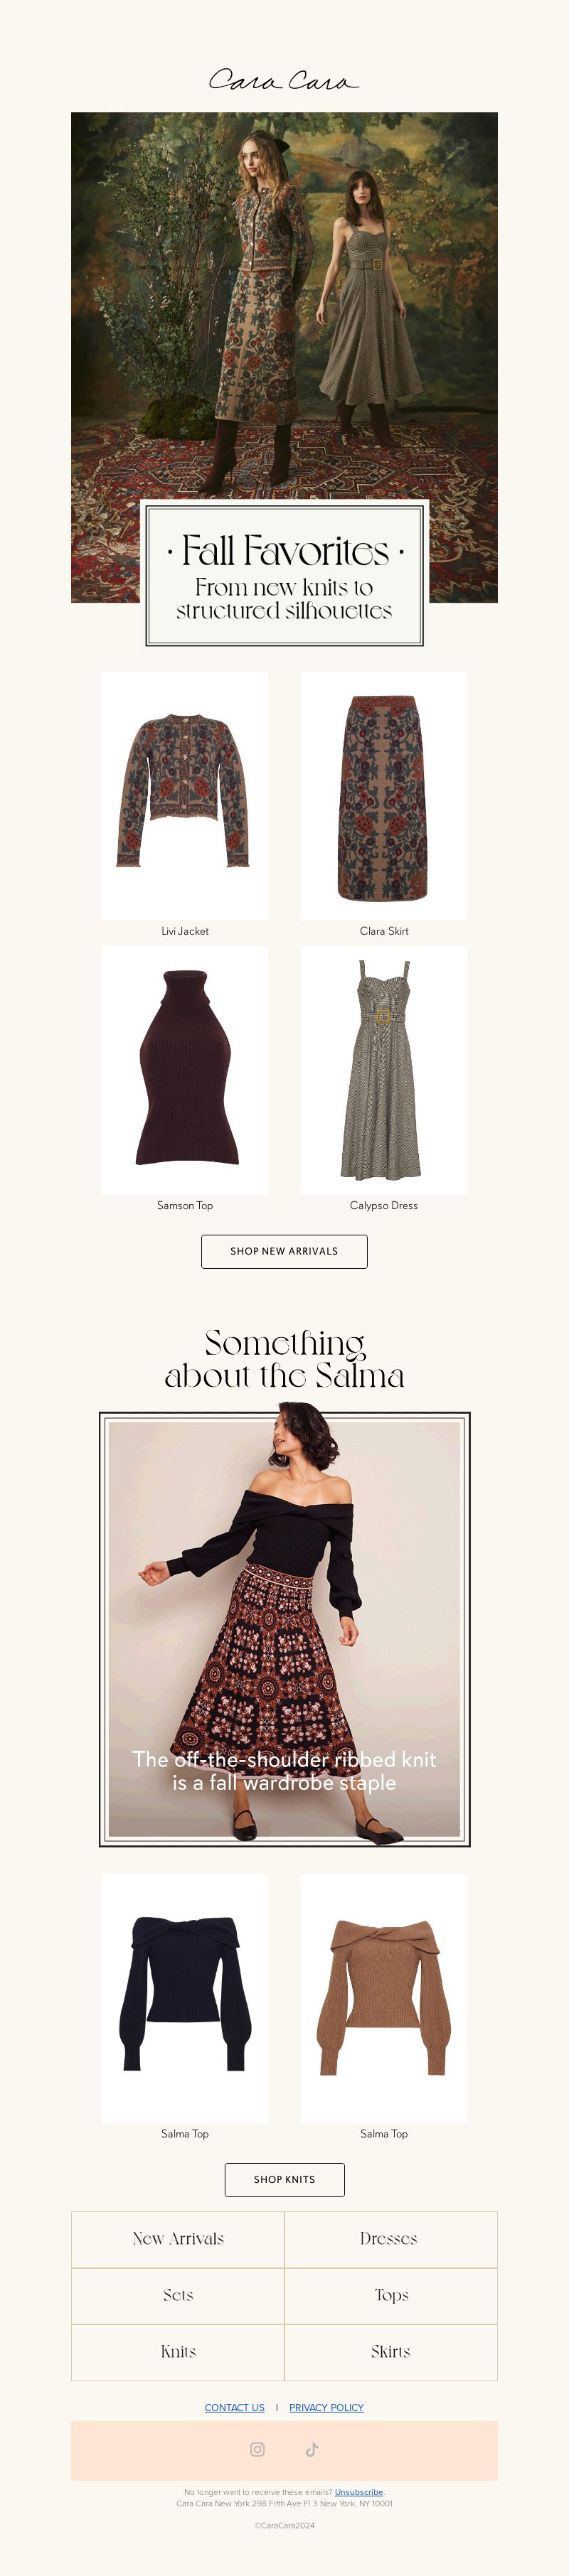The height and width of the screenshot is (2576, 569).
Task: Open the Sets category
Action: tap(178, 2295)
